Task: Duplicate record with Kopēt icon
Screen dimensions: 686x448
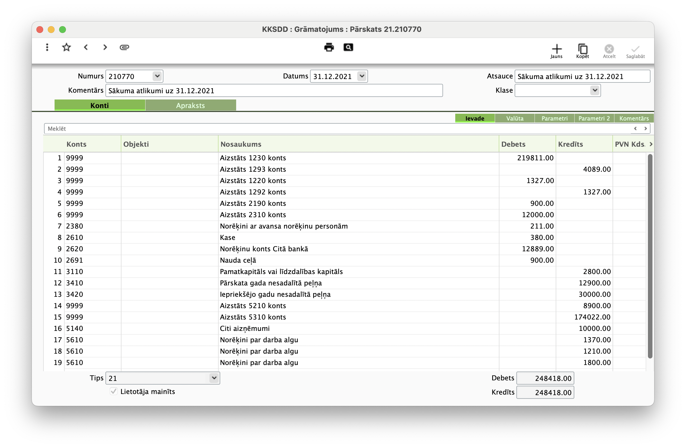Action: point(583,51)
